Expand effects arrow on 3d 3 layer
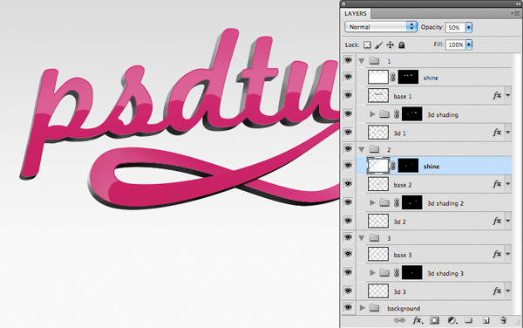Image resolution: width=523 pixels, height=328 pixels. [x=507, y=291]
